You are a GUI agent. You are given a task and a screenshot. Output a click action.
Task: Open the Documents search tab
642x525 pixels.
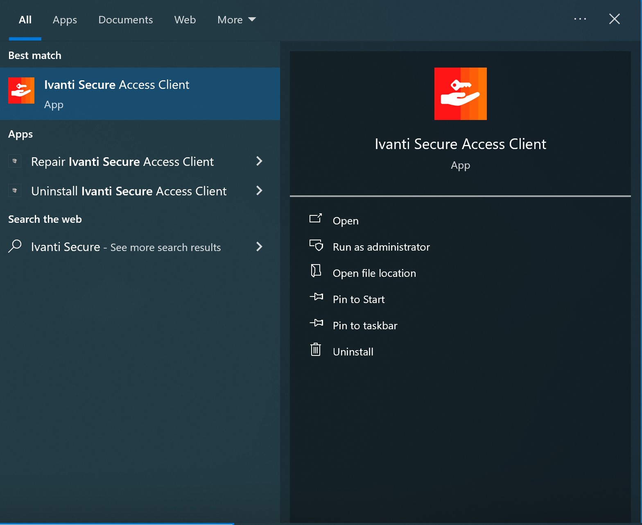[125, 20]
